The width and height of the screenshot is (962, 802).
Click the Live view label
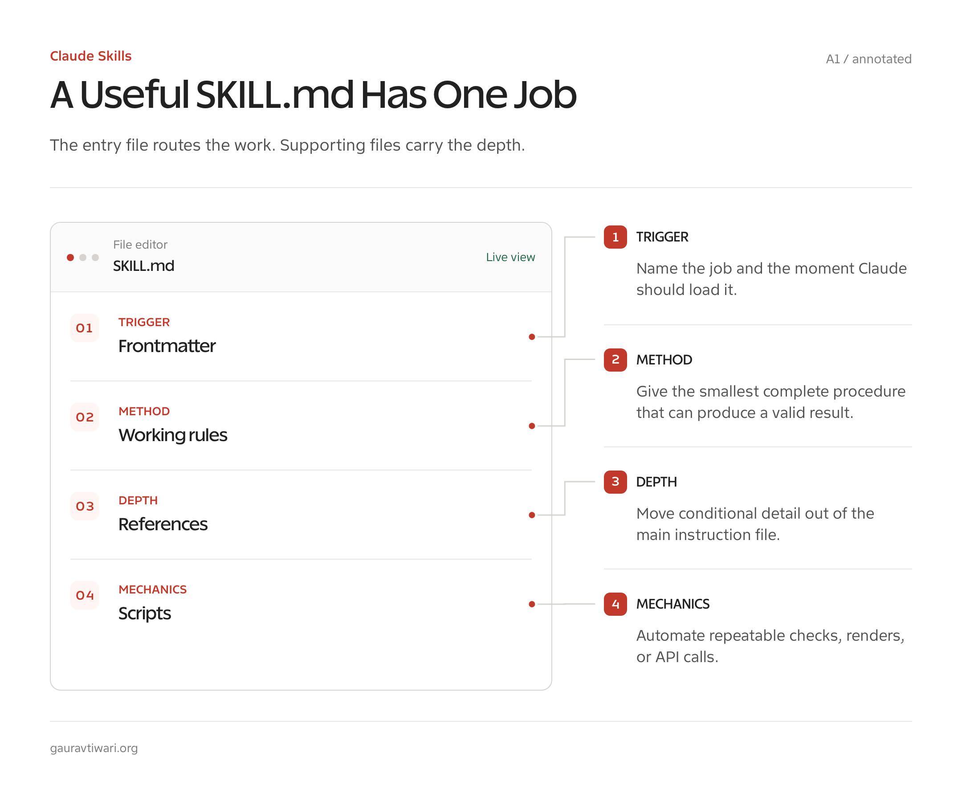(510, 257)
